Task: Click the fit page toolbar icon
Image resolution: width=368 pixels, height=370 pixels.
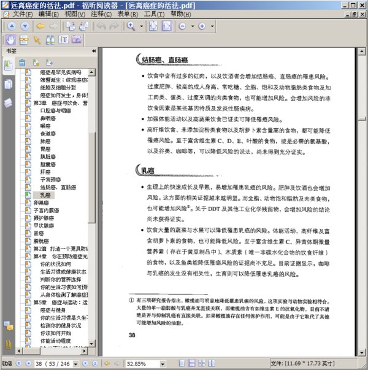Action: 153,26
